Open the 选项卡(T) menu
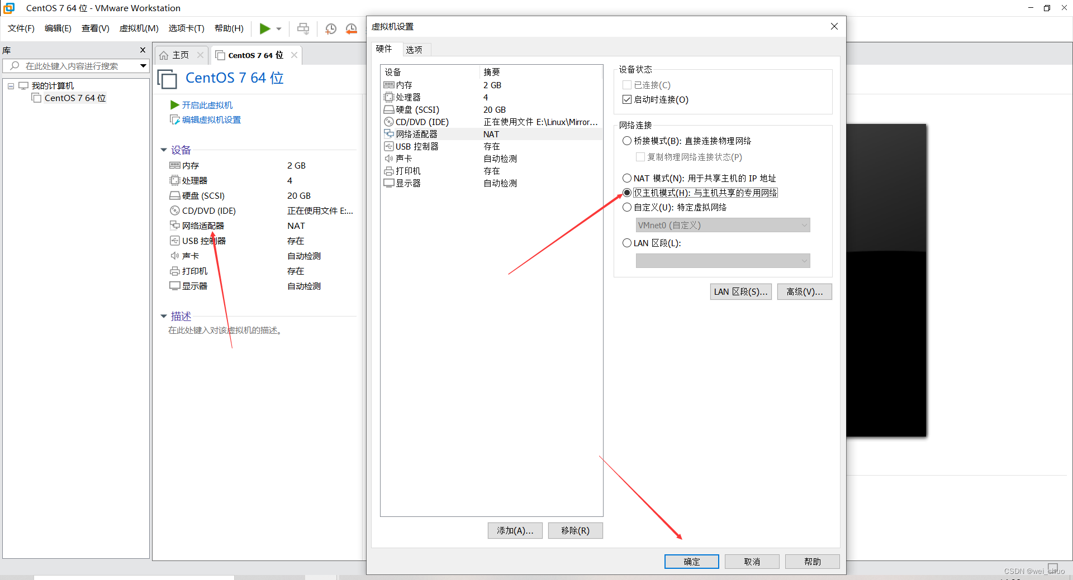The height and width of the screenshot is (580, 1073). pos(187,28)
